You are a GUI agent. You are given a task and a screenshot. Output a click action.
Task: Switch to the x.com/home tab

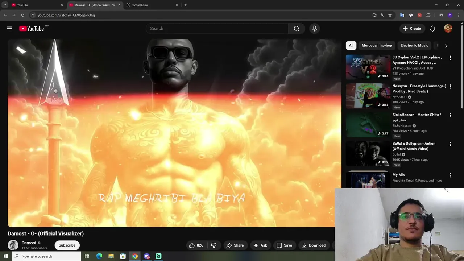click(152, 5)
